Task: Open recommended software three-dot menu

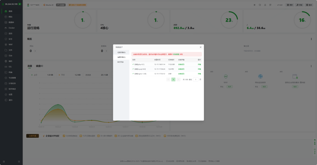Action: (x=311, y=66)
